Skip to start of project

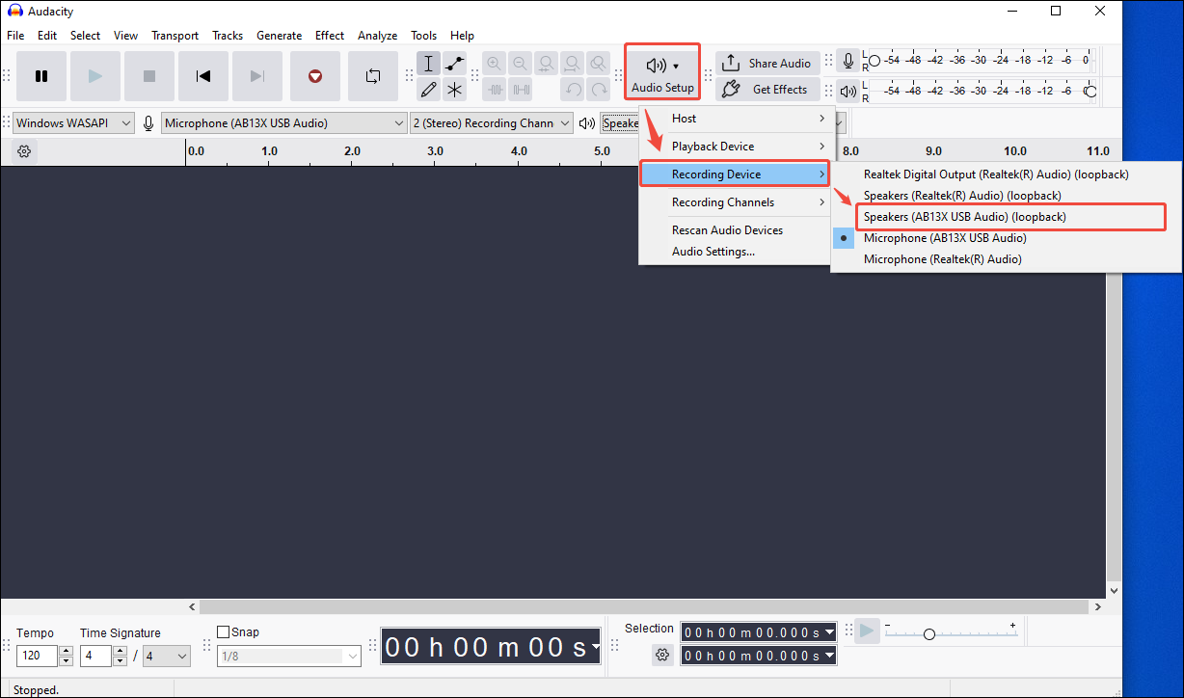(203, 76)
